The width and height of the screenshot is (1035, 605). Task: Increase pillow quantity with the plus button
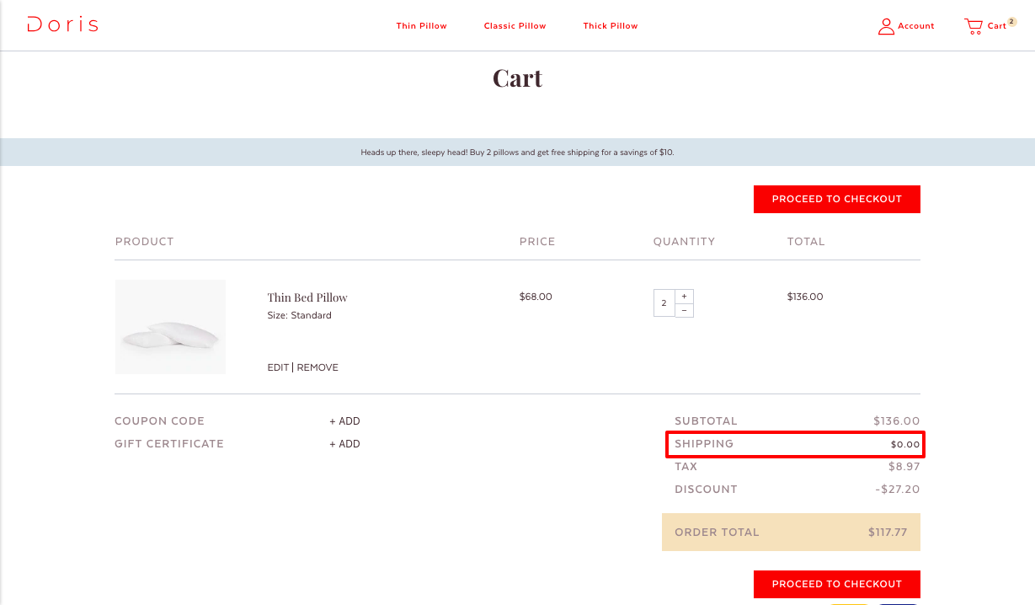tap(684, 297)
